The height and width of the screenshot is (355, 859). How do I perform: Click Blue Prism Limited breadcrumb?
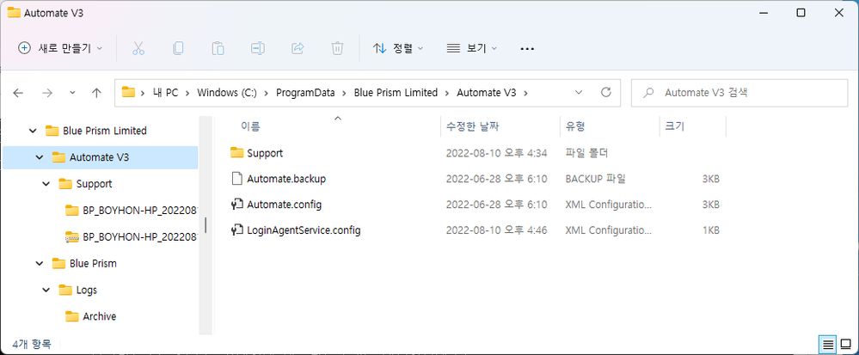[396, 93]
